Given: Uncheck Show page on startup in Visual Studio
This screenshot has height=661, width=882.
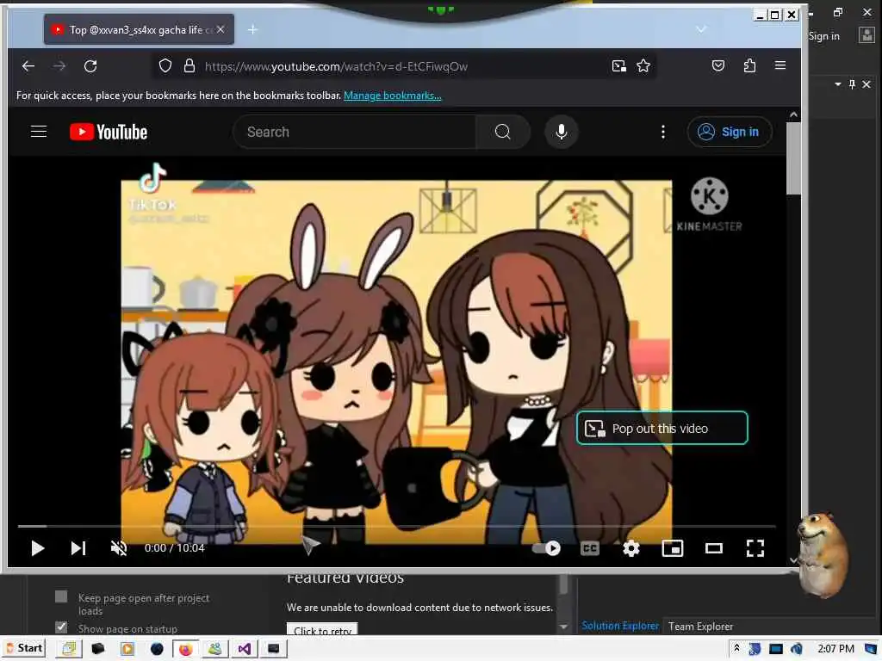Looking at the screenshot, I should tap(61, 627).
